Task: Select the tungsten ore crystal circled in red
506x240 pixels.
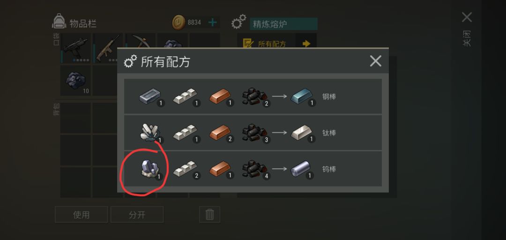Action: pos(149,169)
